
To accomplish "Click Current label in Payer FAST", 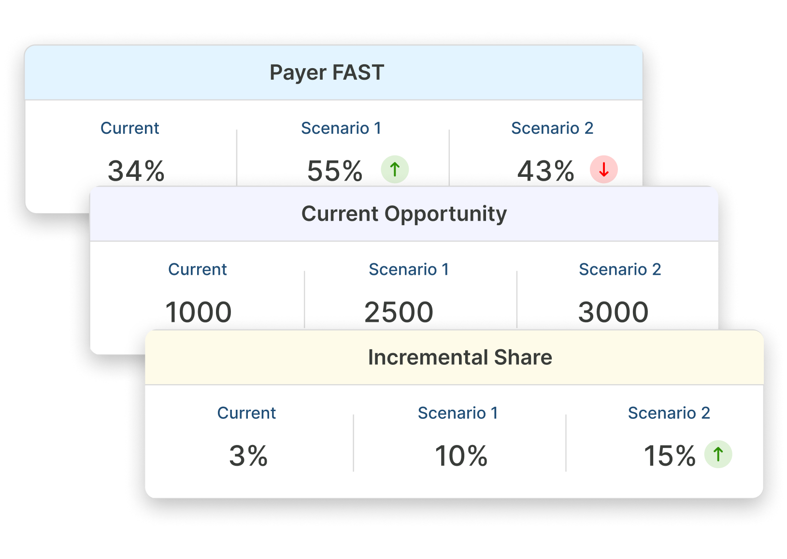I will pyautogui.click(x=129, y=128).
